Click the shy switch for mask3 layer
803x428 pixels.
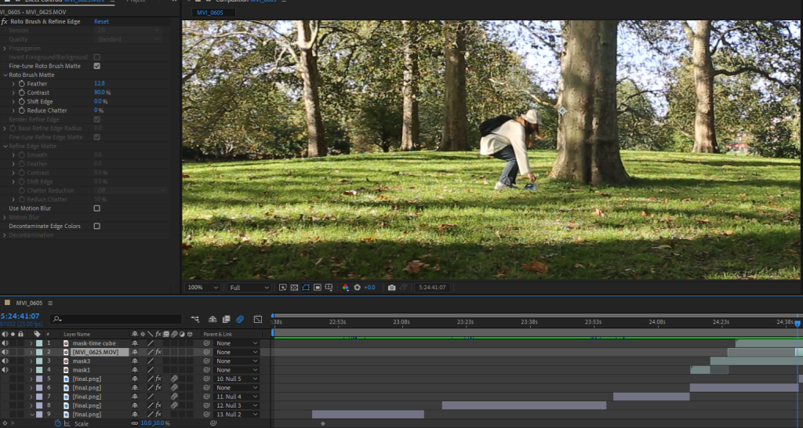[x=135, y=361]
